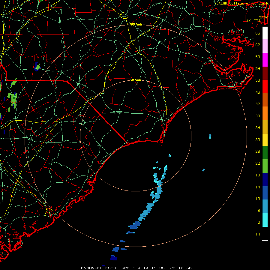Click the 38 legend value label
The image size is (270, 270).
pyautogui.click(x=258, y=116)
